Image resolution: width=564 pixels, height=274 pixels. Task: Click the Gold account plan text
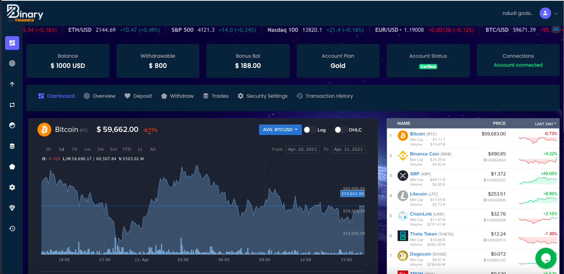click(x=338, y=66)
